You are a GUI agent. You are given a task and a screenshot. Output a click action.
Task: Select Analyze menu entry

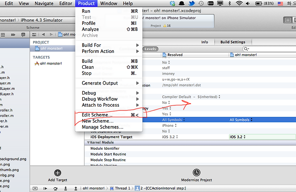(109, 29)
